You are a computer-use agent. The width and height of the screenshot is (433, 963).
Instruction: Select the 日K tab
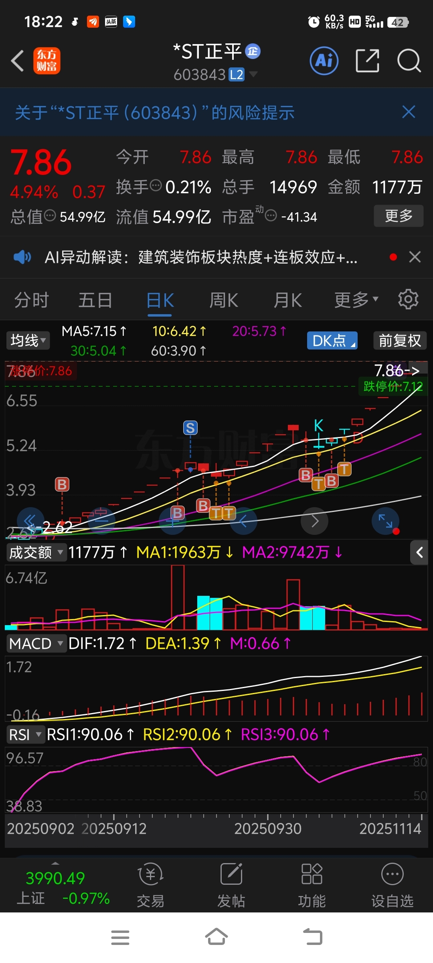tap(160, 300)
